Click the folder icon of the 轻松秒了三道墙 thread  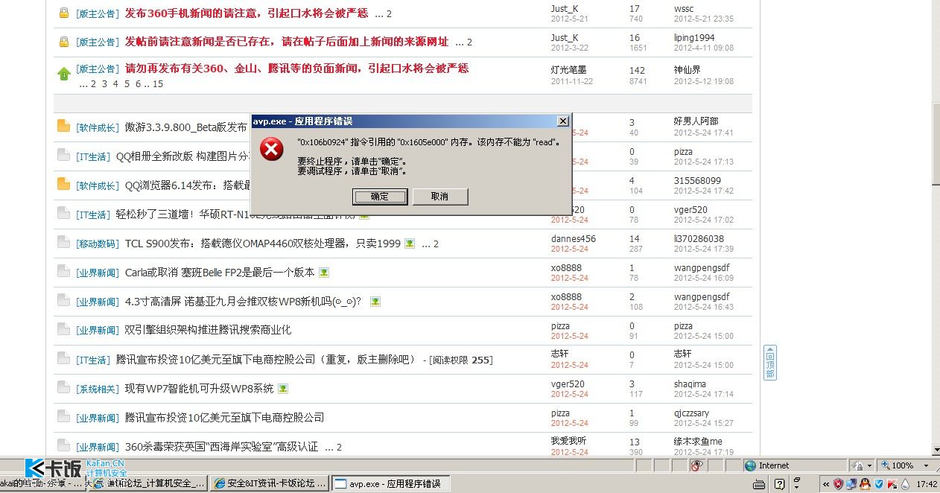pos(64,213)
